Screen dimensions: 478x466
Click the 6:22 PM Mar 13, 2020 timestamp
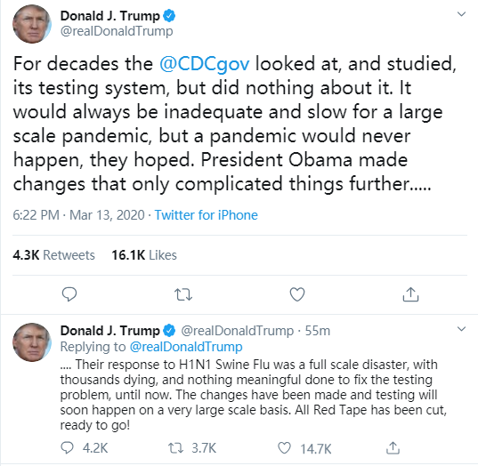[x=78, y=215]
